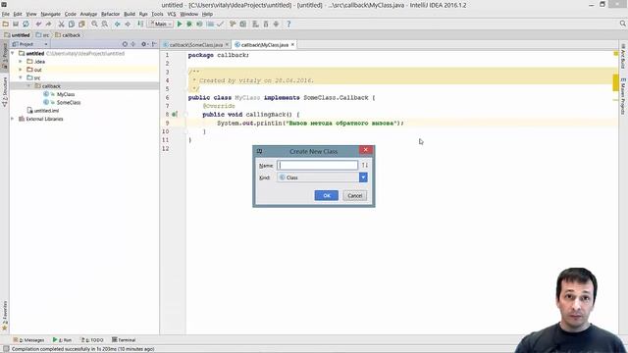The width and height of the screenshot is (628, 353).
Task: Click the Search Everywhere magnifier icon
Action: 623,24
